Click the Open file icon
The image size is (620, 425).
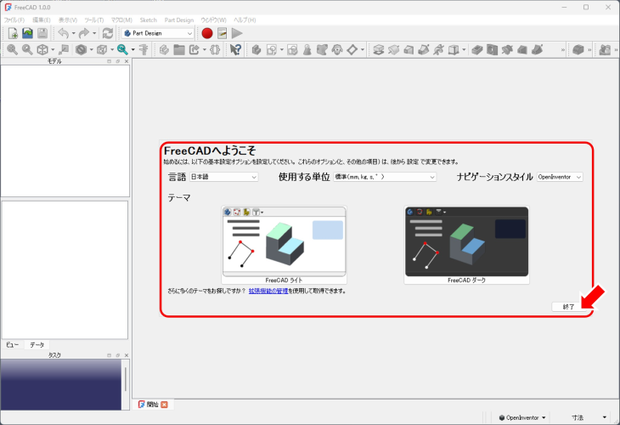(x=27, y=33)
